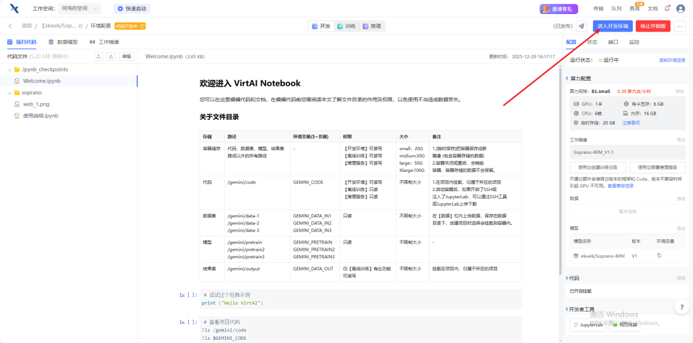This screenshot has width=693, height=343.
Task: Click the info icon beside ekwek/Sop...
Action: click(80, 26)
